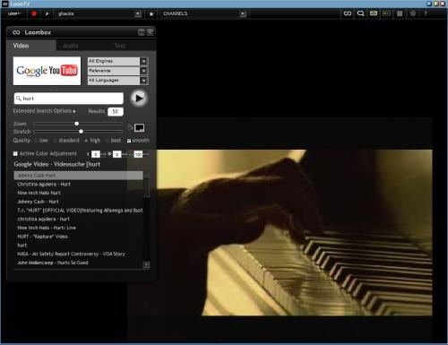This screenshot has width=448, height=345.
Task: Click the first color adjustment value field
Action: coord(96,154)
